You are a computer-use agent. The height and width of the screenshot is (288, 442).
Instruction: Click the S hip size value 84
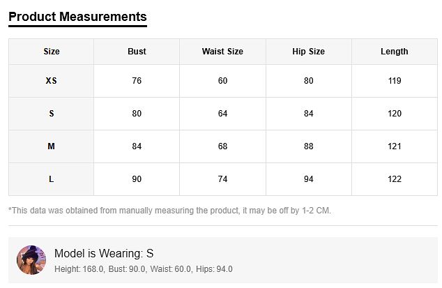308,114
